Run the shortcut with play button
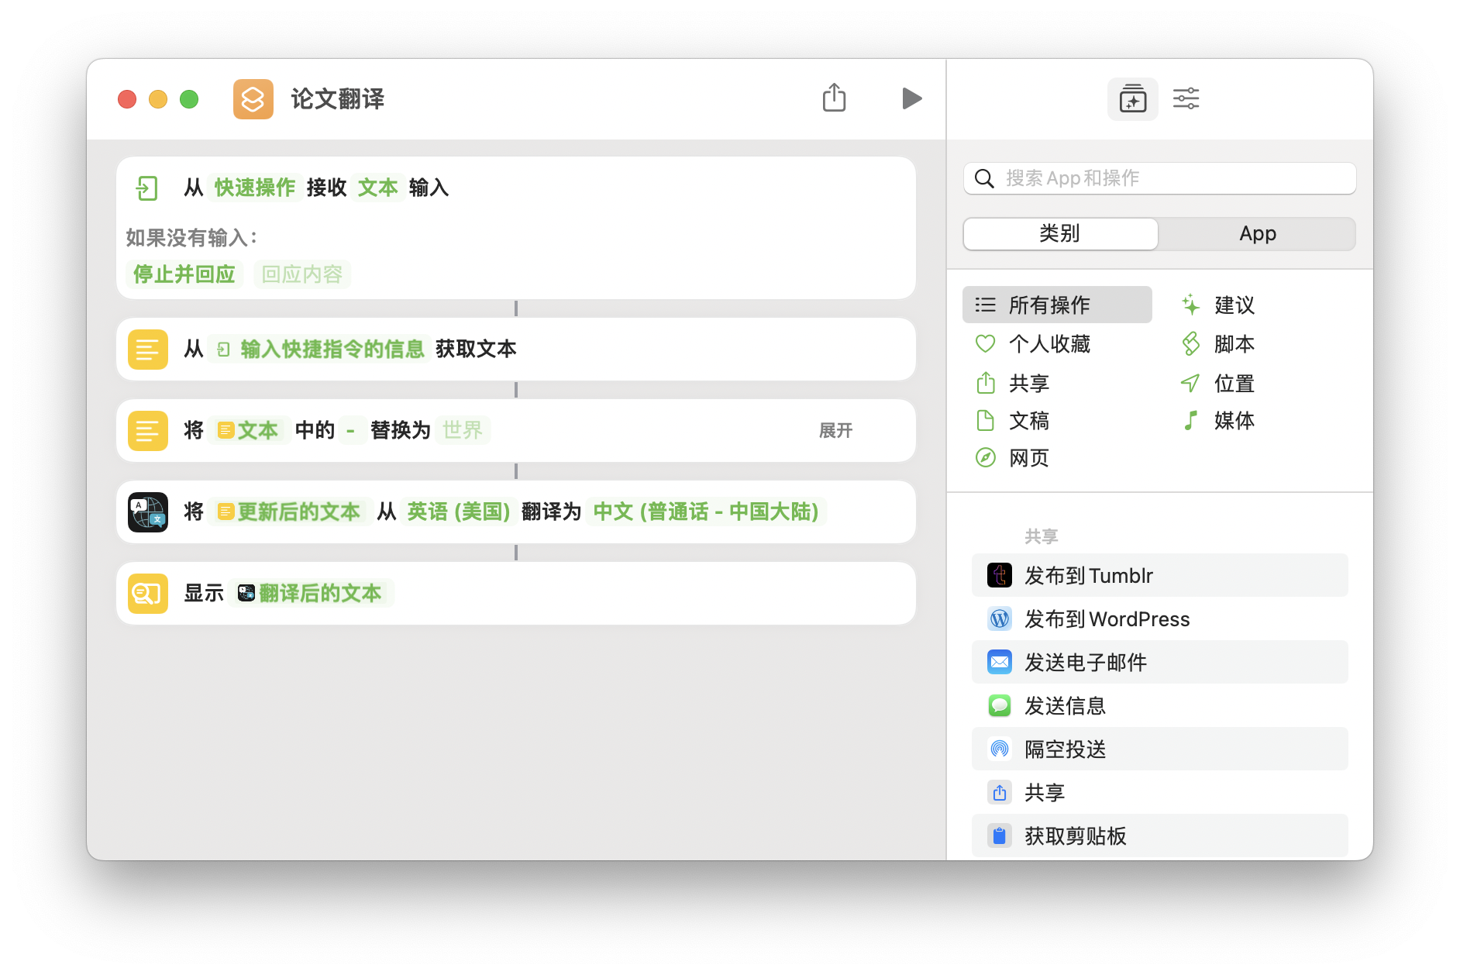The image size is (1460, 975). click(912, 98)
